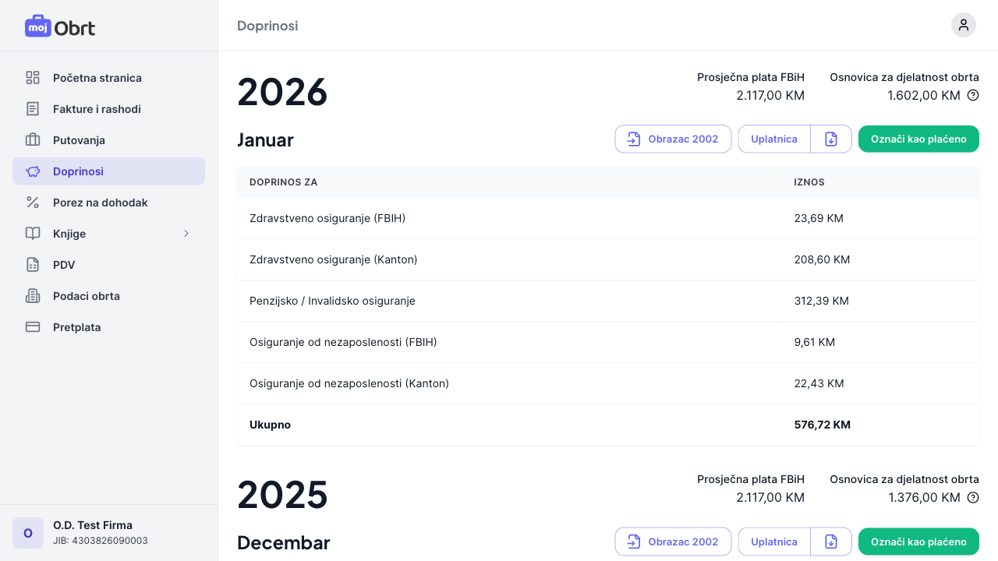The width and height of the screenshot is (998, 561).
Task: Open Pretplata subscription page
Action: [x=76, y=327]
